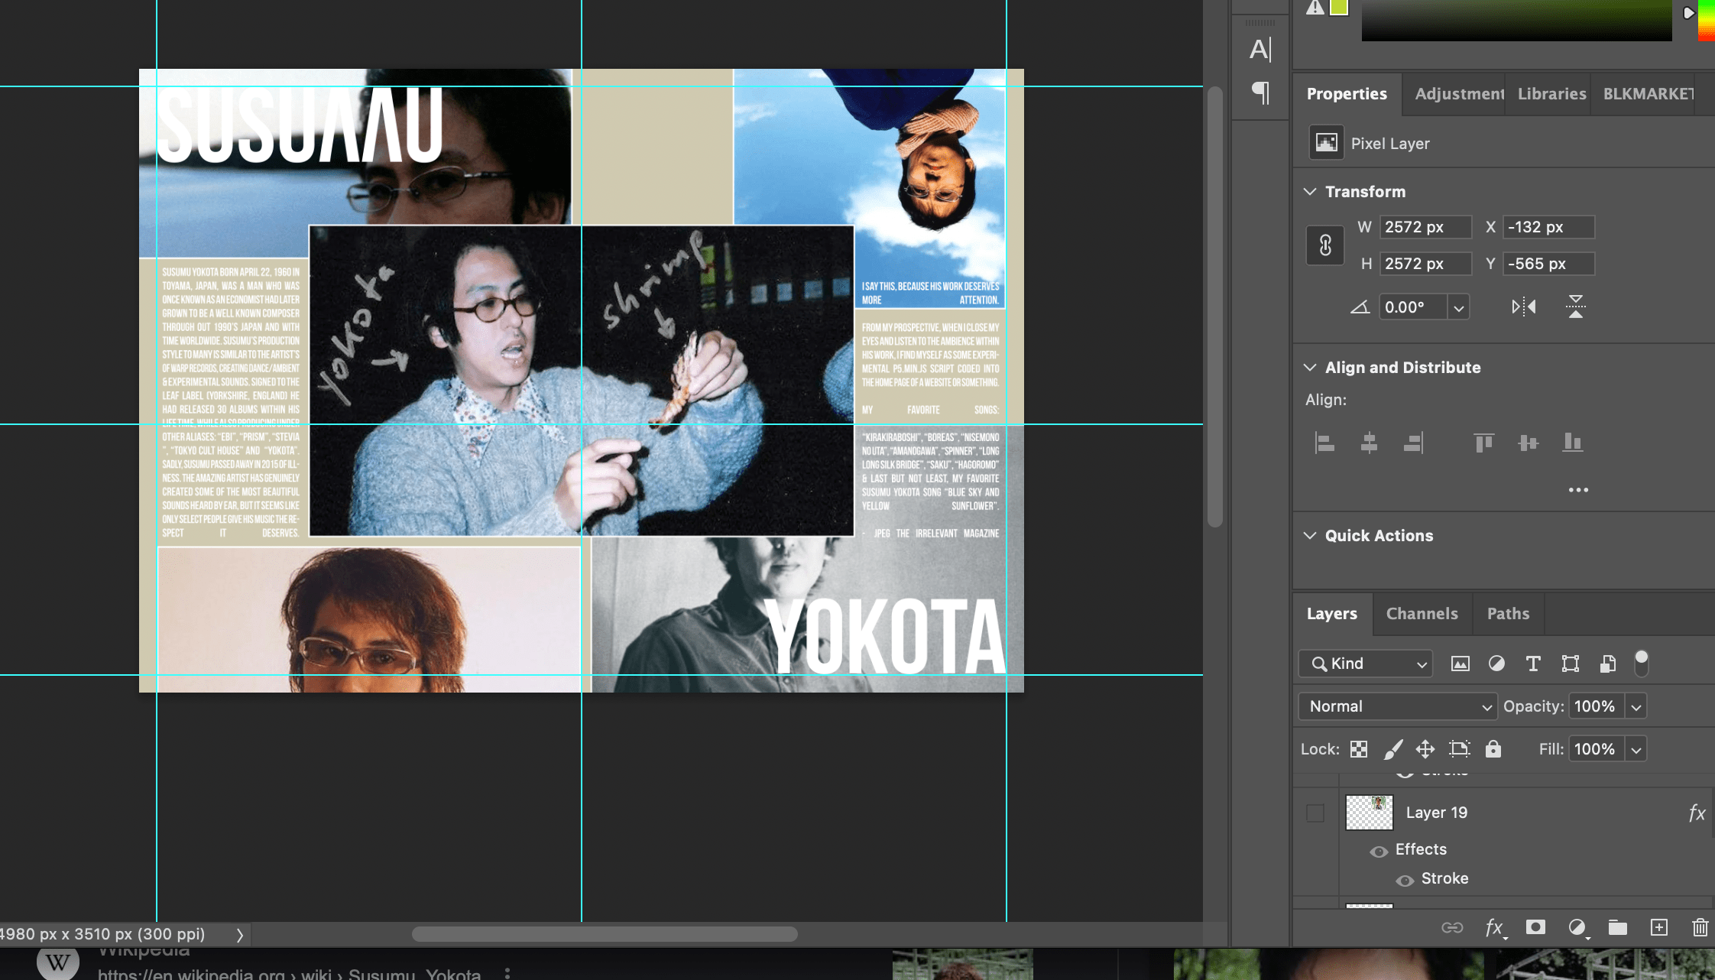1715x980 pixels.
Task: Collapse the Align and Distribute section
Action: click(x=1310, y=367)
